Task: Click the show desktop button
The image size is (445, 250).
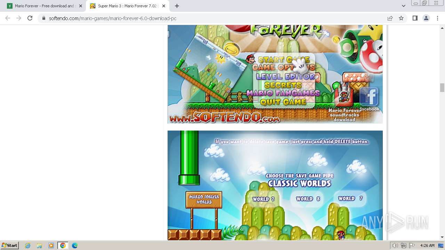Action: pos(441,245)
